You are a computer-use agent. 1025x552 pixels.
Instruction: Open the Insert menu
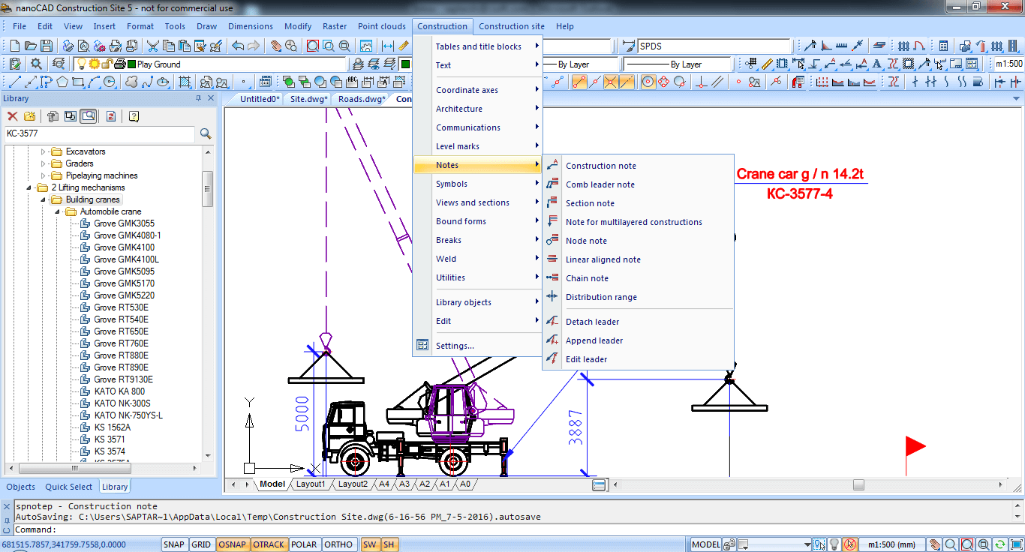[x=104, y=26]
